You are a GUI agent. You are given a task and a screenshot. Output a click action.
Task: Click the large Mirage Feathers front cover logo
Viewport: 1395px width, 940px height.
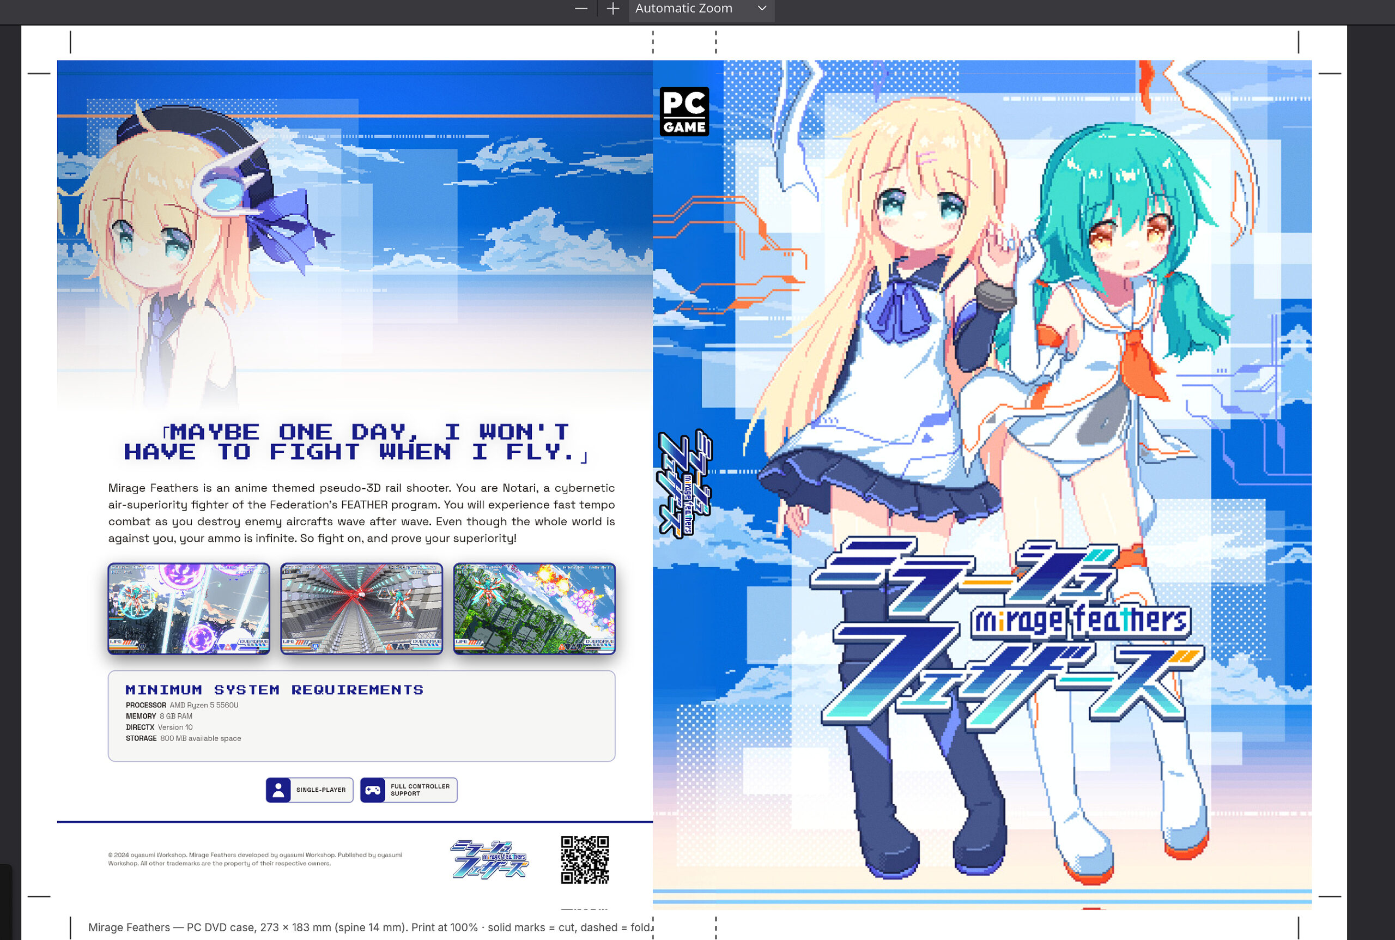tap(1006, 634)
